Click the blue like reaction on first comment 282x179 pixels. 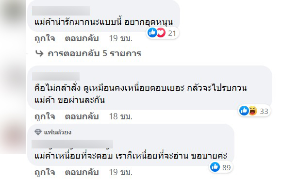(x=152, y=33)
